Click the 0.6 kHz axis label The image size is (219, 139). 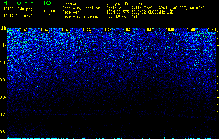tap(3, 132)
